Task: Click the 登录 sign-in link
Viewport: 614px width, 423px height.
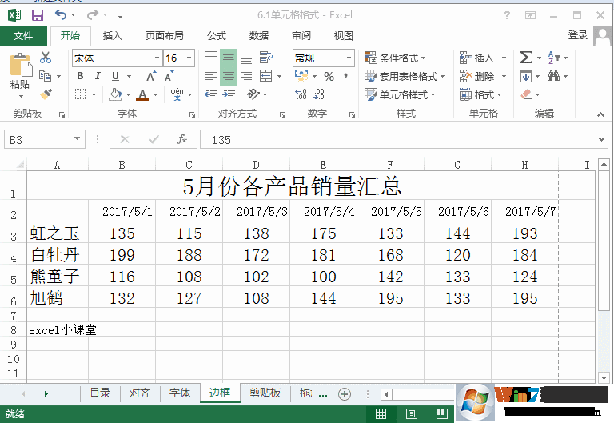Action: [577, 35]
